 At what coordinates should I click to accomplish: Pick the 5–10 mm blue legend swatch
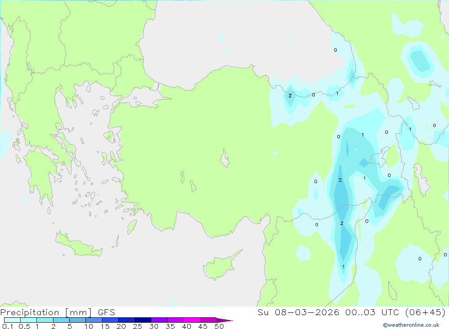78,320
